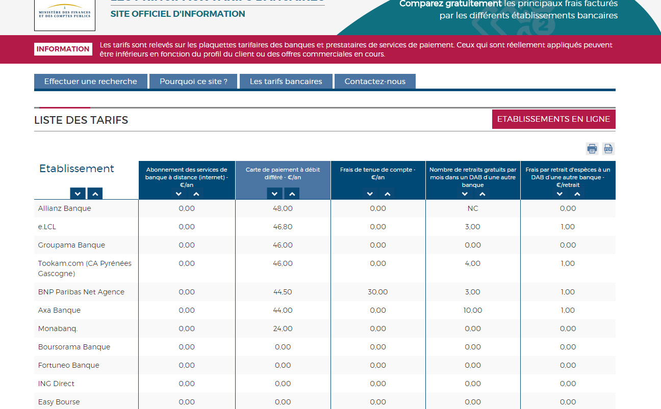Click SITE OFFICIEL D'INFORMATION heading
This screenshot has height=409, width=661.
pyautogui.click(x=178, y=14)
